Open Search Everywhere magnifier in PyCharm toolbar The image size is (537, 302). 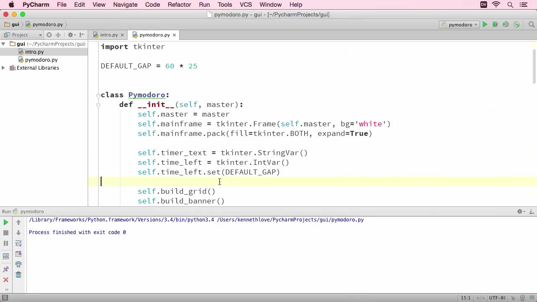pos(531,25)
